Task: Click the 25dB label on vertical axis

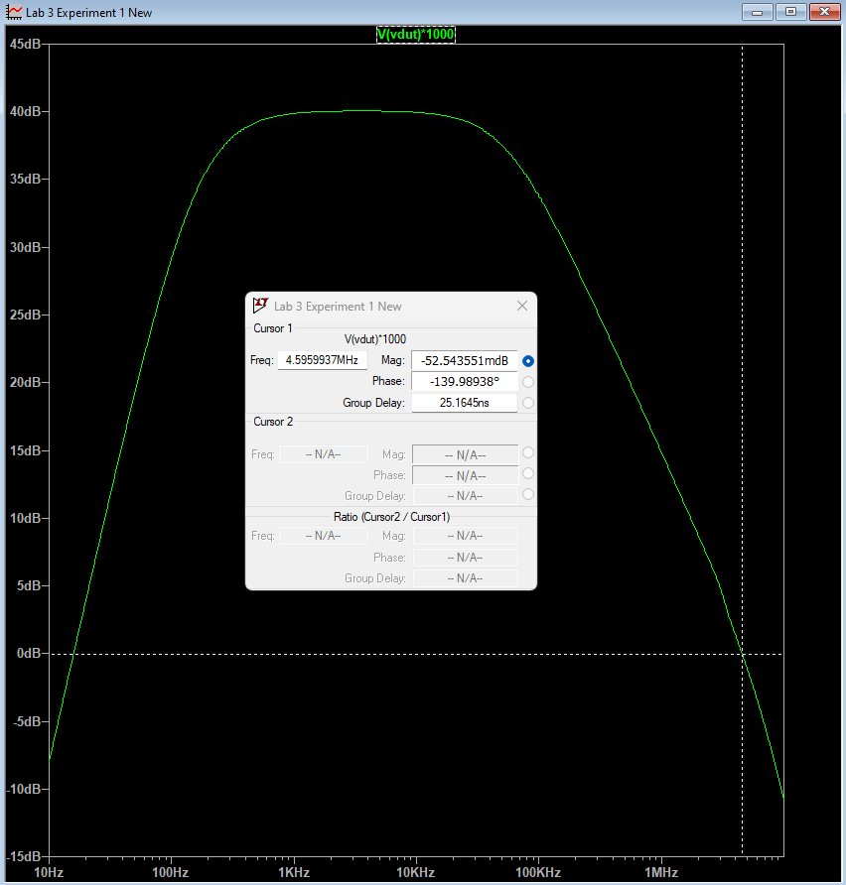Action: coord(25,315)
